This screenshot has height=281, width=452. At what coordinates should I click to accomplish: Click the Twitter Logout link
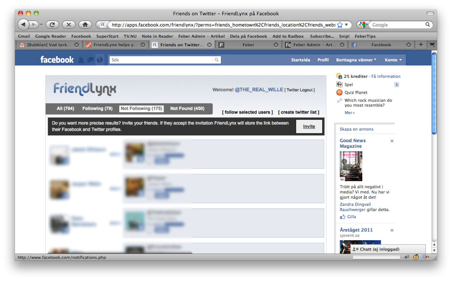pos(300,90)
